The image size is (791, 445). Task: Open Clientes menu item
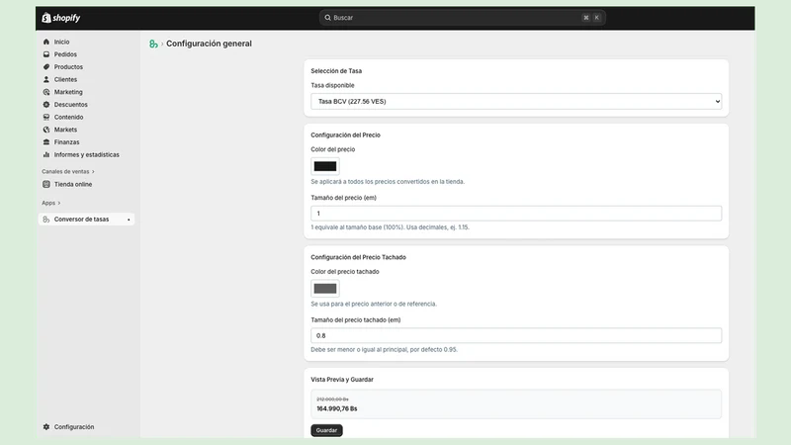[65, 80]
